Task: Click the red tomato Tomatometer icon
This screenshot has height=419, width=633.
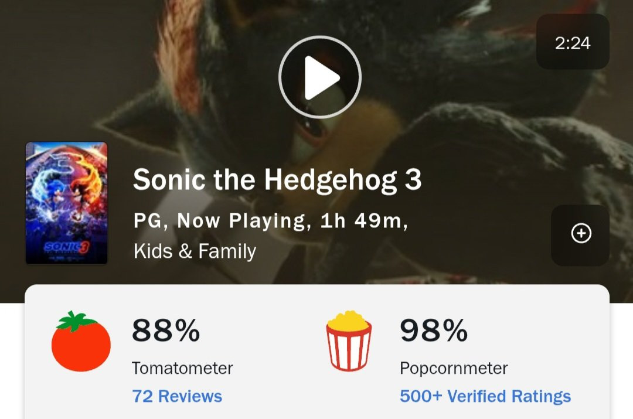Action: (x=81, y=341)
